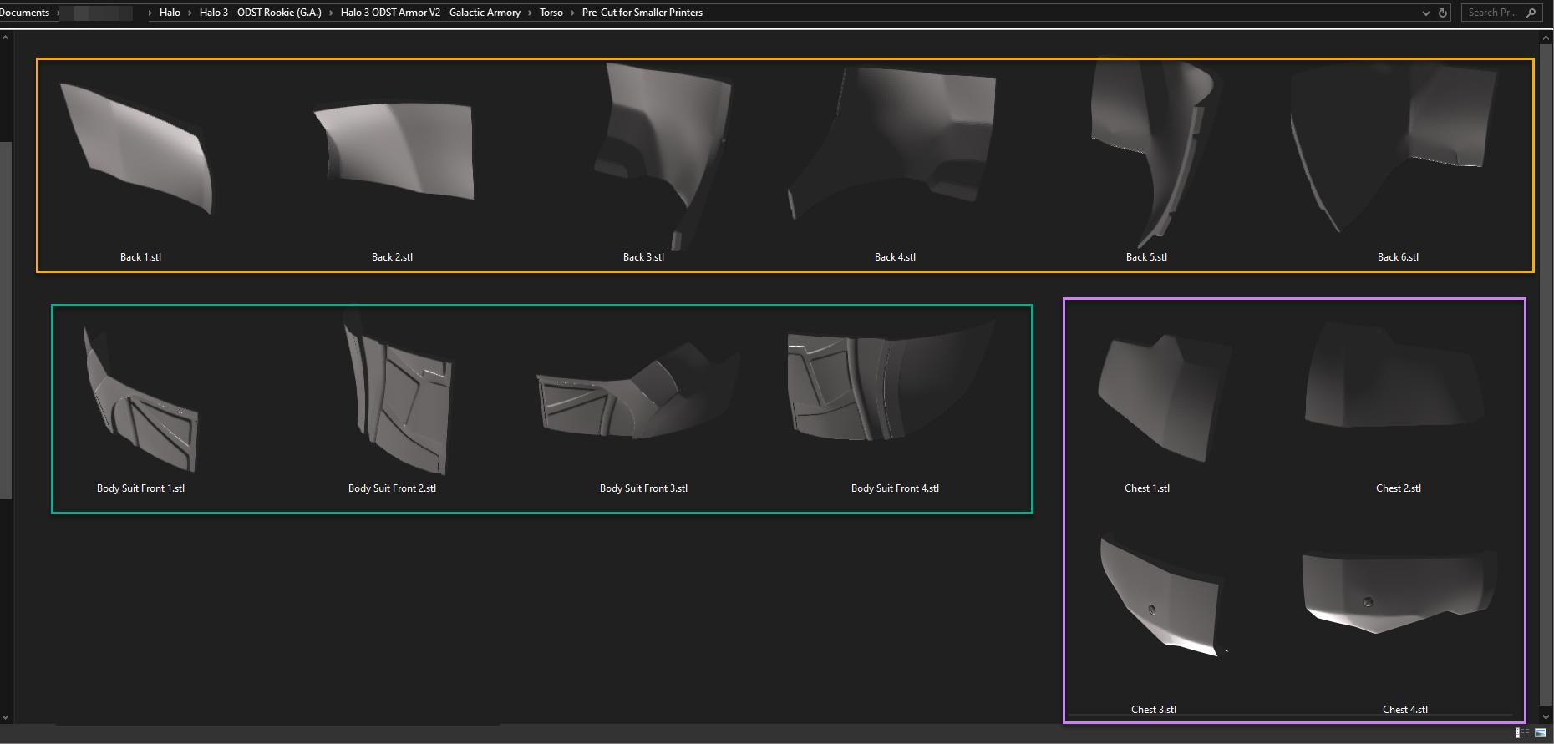Go to the Documents breadcrumb folder
Viewport: 1554px width, 744px height.
click(25, 13)
